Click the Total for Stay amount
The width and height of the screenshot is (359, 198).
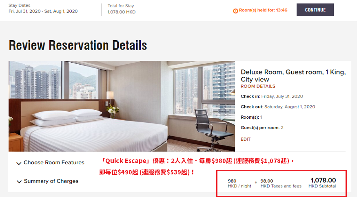click(x=121, y=12)
